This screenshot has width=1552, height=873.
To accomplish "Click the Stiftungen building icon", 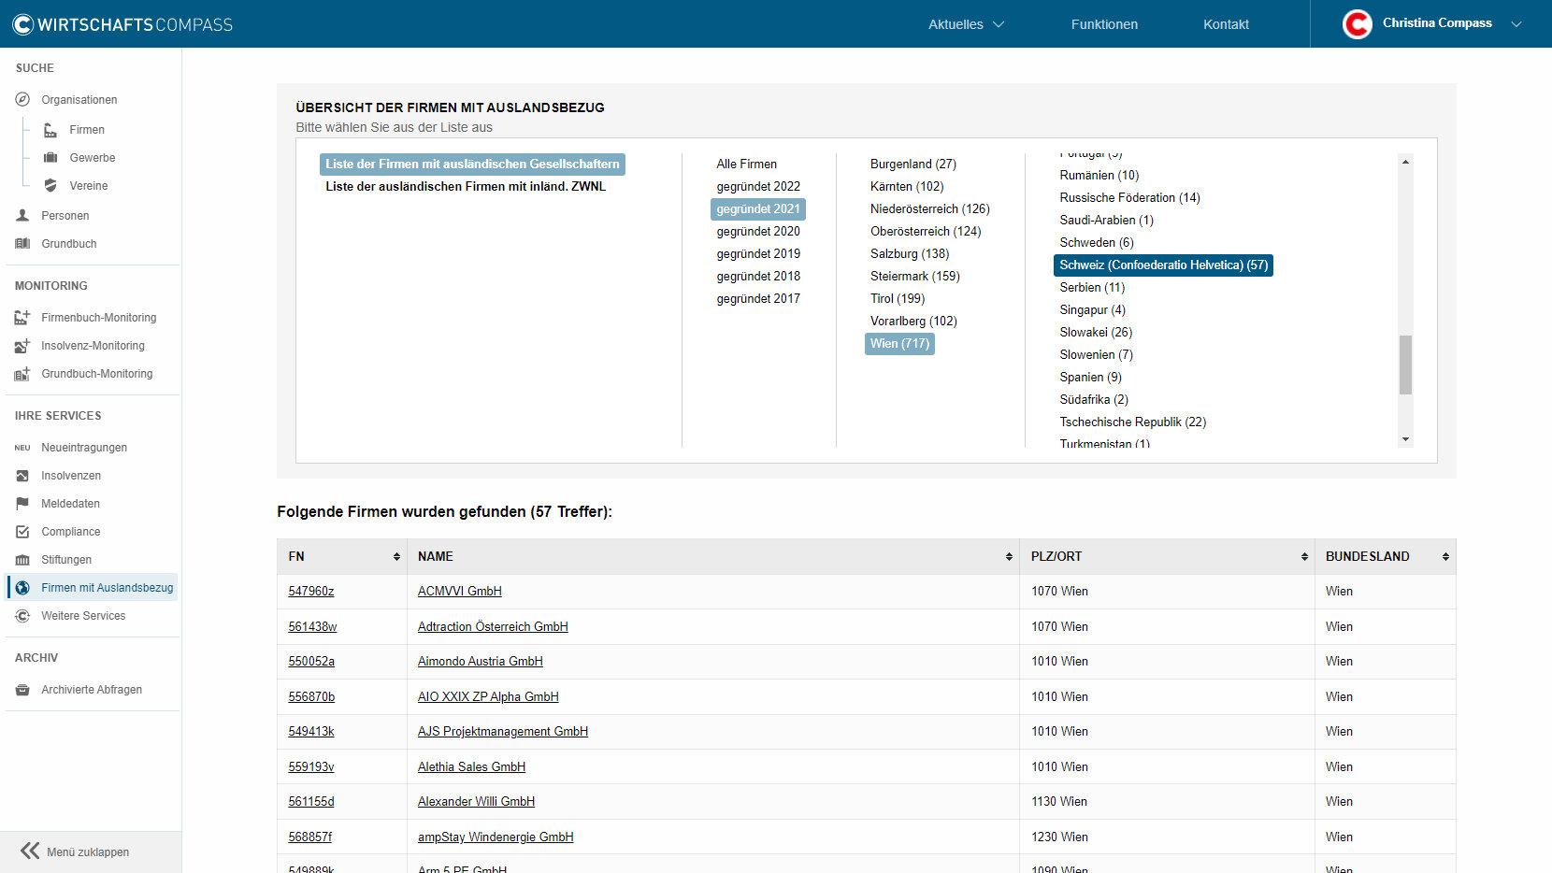I will [22, 560].
